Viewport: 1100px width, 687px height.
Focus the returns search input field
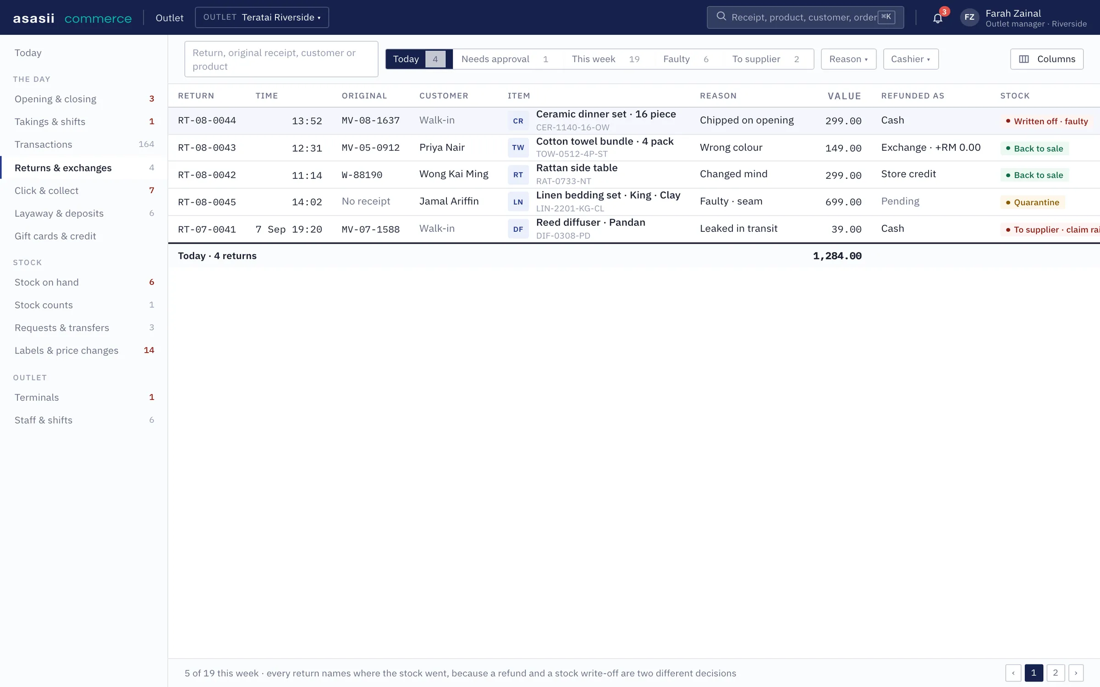(x=281, y=59)
